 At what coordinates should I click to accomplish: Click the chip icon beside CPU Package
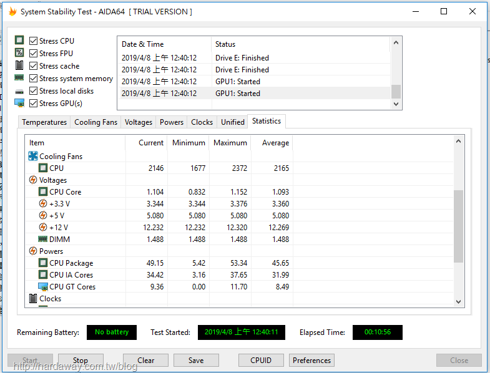point(43,263)
